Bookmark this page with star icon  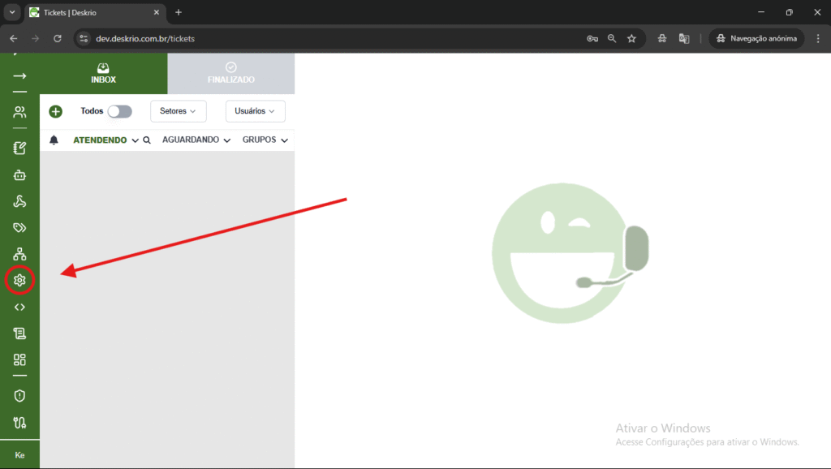631,39
